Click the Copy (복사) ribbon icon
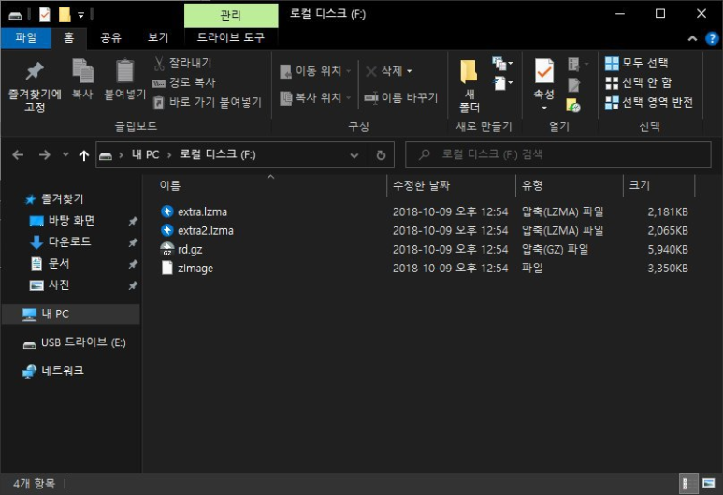 (x=82, y=71)
